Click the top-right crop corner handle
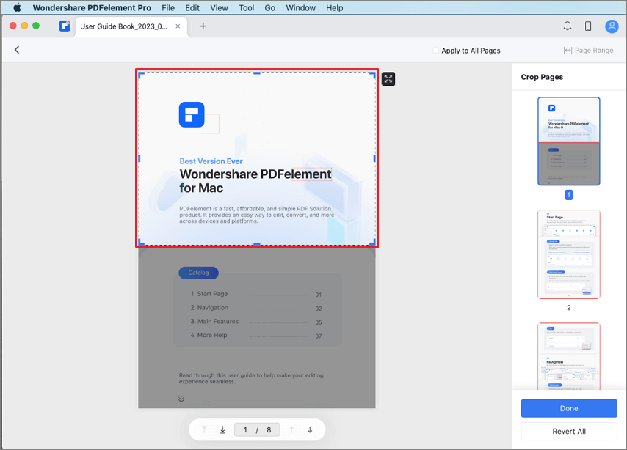The height and width of the screenshot is (450, 627). coord(372,75)
